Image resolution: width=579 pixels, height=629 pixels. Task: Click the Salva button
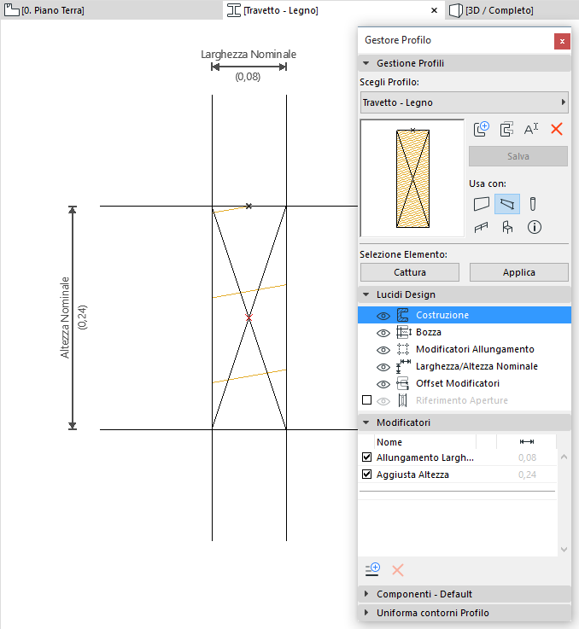pyautogui.click(x=518, y=156)
